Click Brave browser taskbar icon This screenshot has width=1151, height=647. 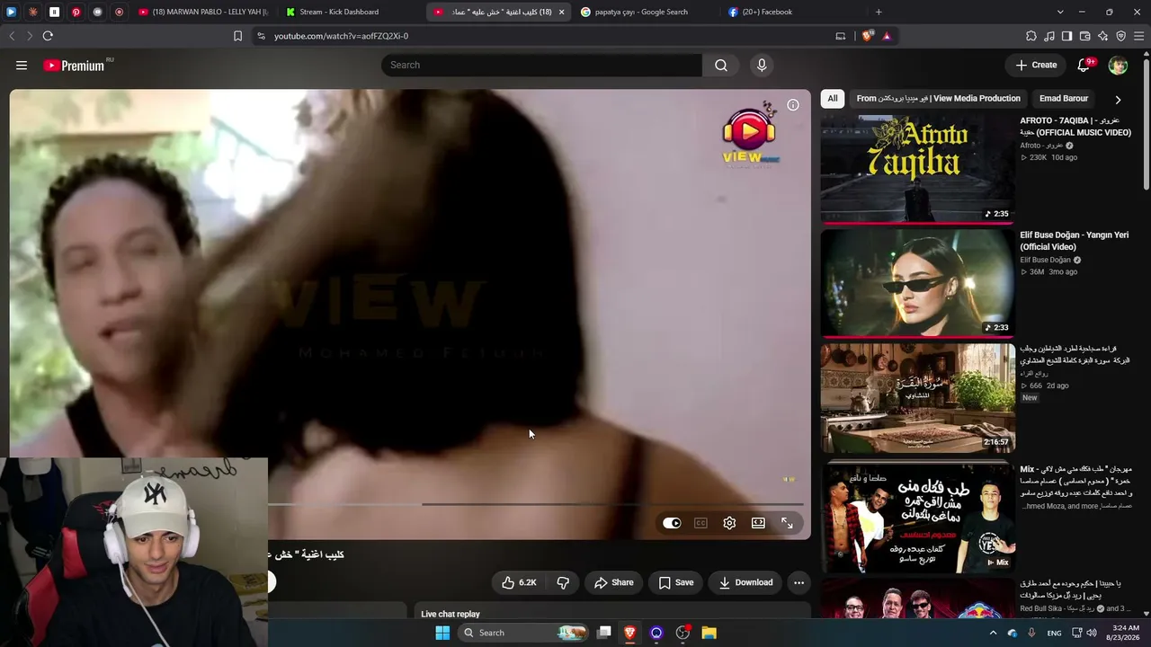tap(630, 633)
